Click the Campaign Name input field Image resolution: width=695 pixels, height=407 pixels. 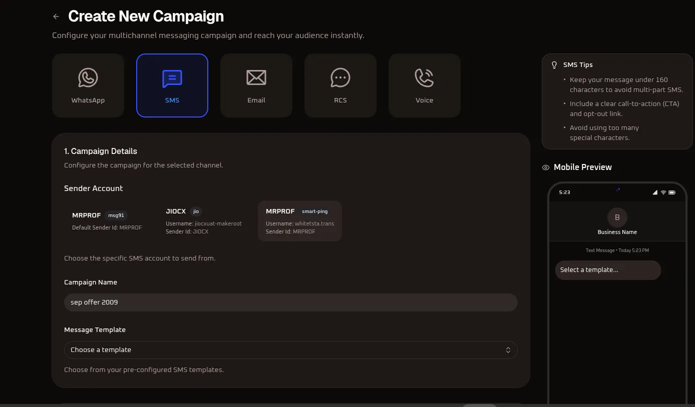[x=291, y=302]
